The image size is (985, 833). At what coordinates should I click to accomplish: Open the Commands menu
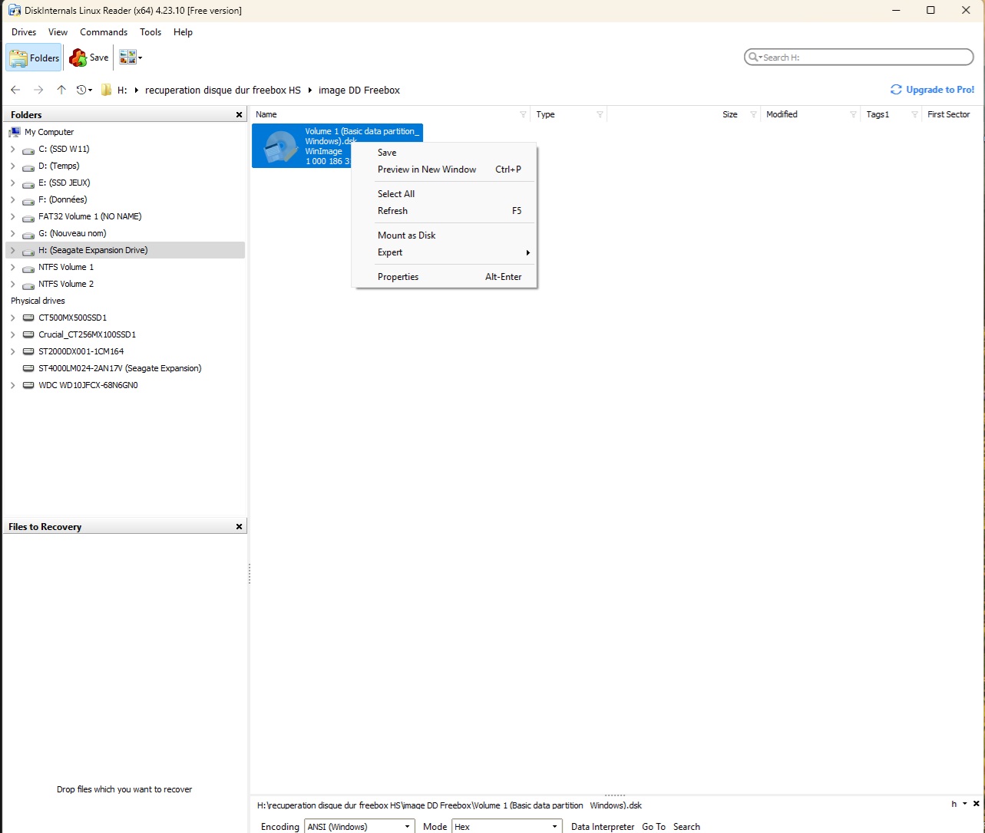(104, 32)
